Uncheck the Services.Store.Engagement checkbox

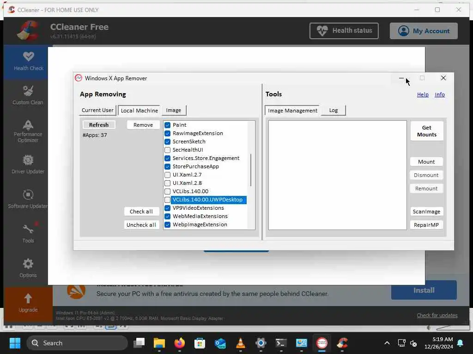coord(167,158)
